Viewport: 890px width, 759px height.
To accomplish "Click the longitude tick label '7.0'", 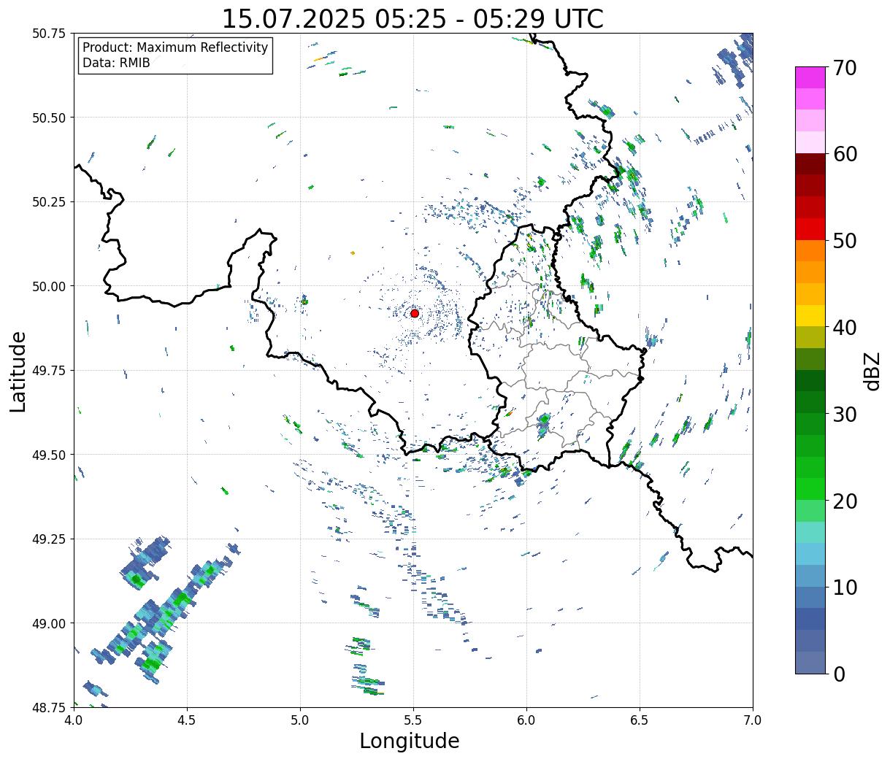I will pyautogui.click(x=753, y=720).
